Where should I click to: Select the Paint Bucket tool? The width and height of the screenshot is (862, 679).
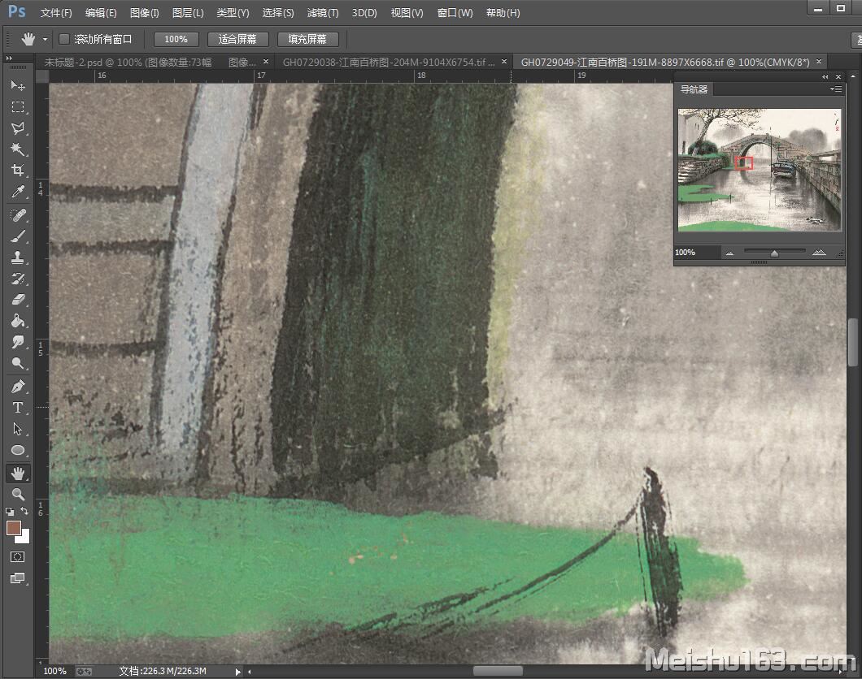point(18,321)
